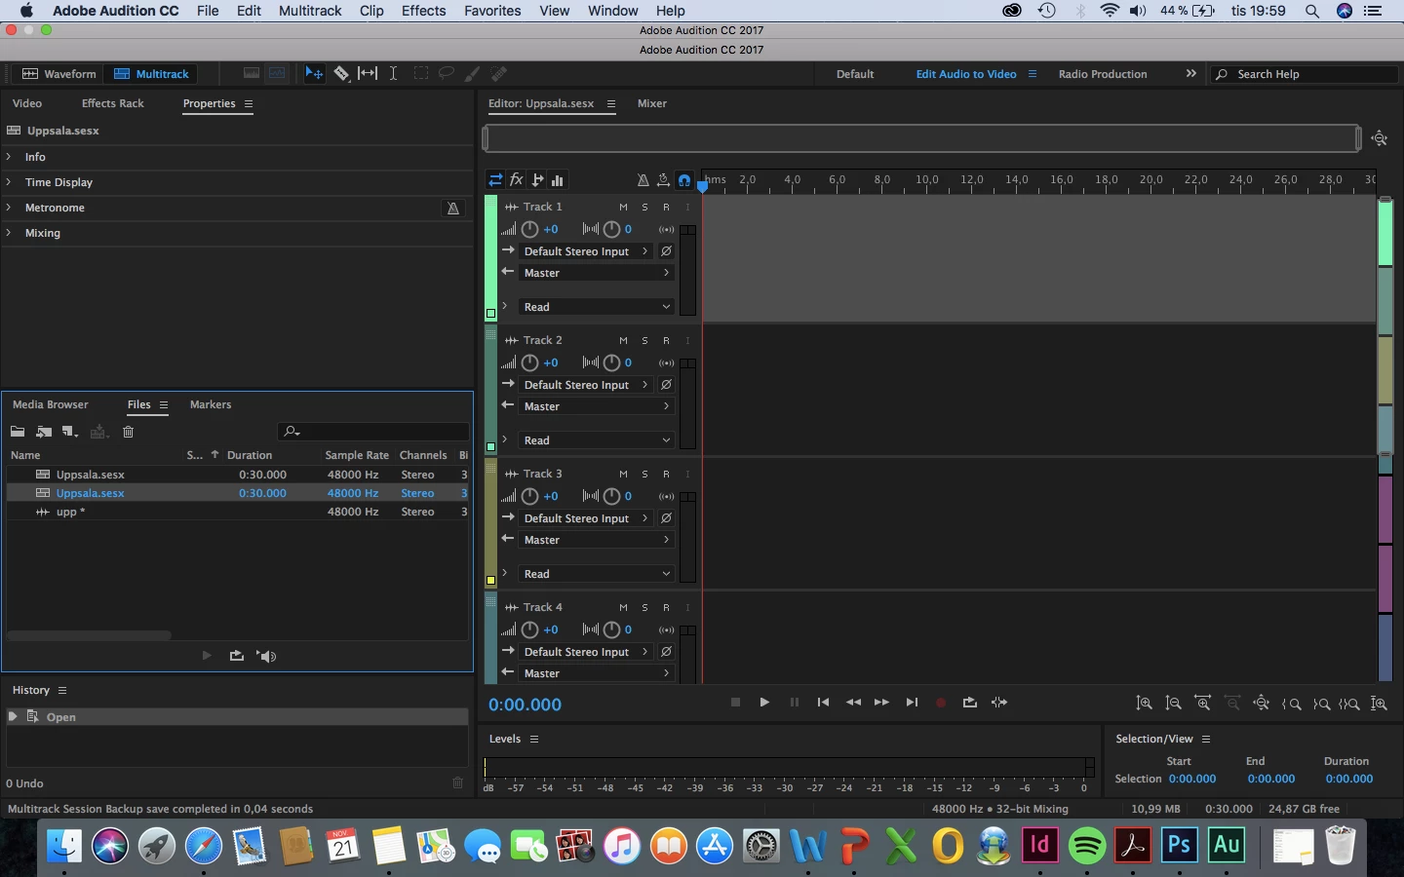Select the Razor tool
1404x877 pixels.
341,74
